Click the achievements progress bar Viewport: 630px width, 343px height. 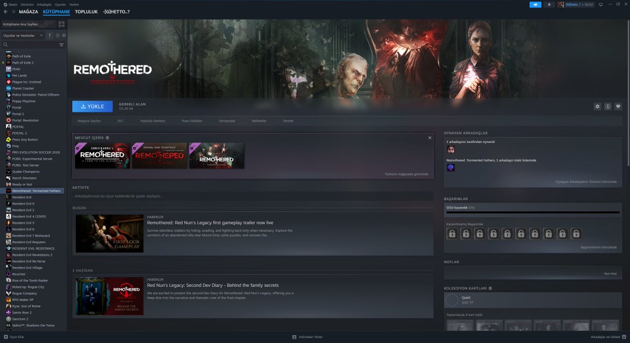pos(533,213)
